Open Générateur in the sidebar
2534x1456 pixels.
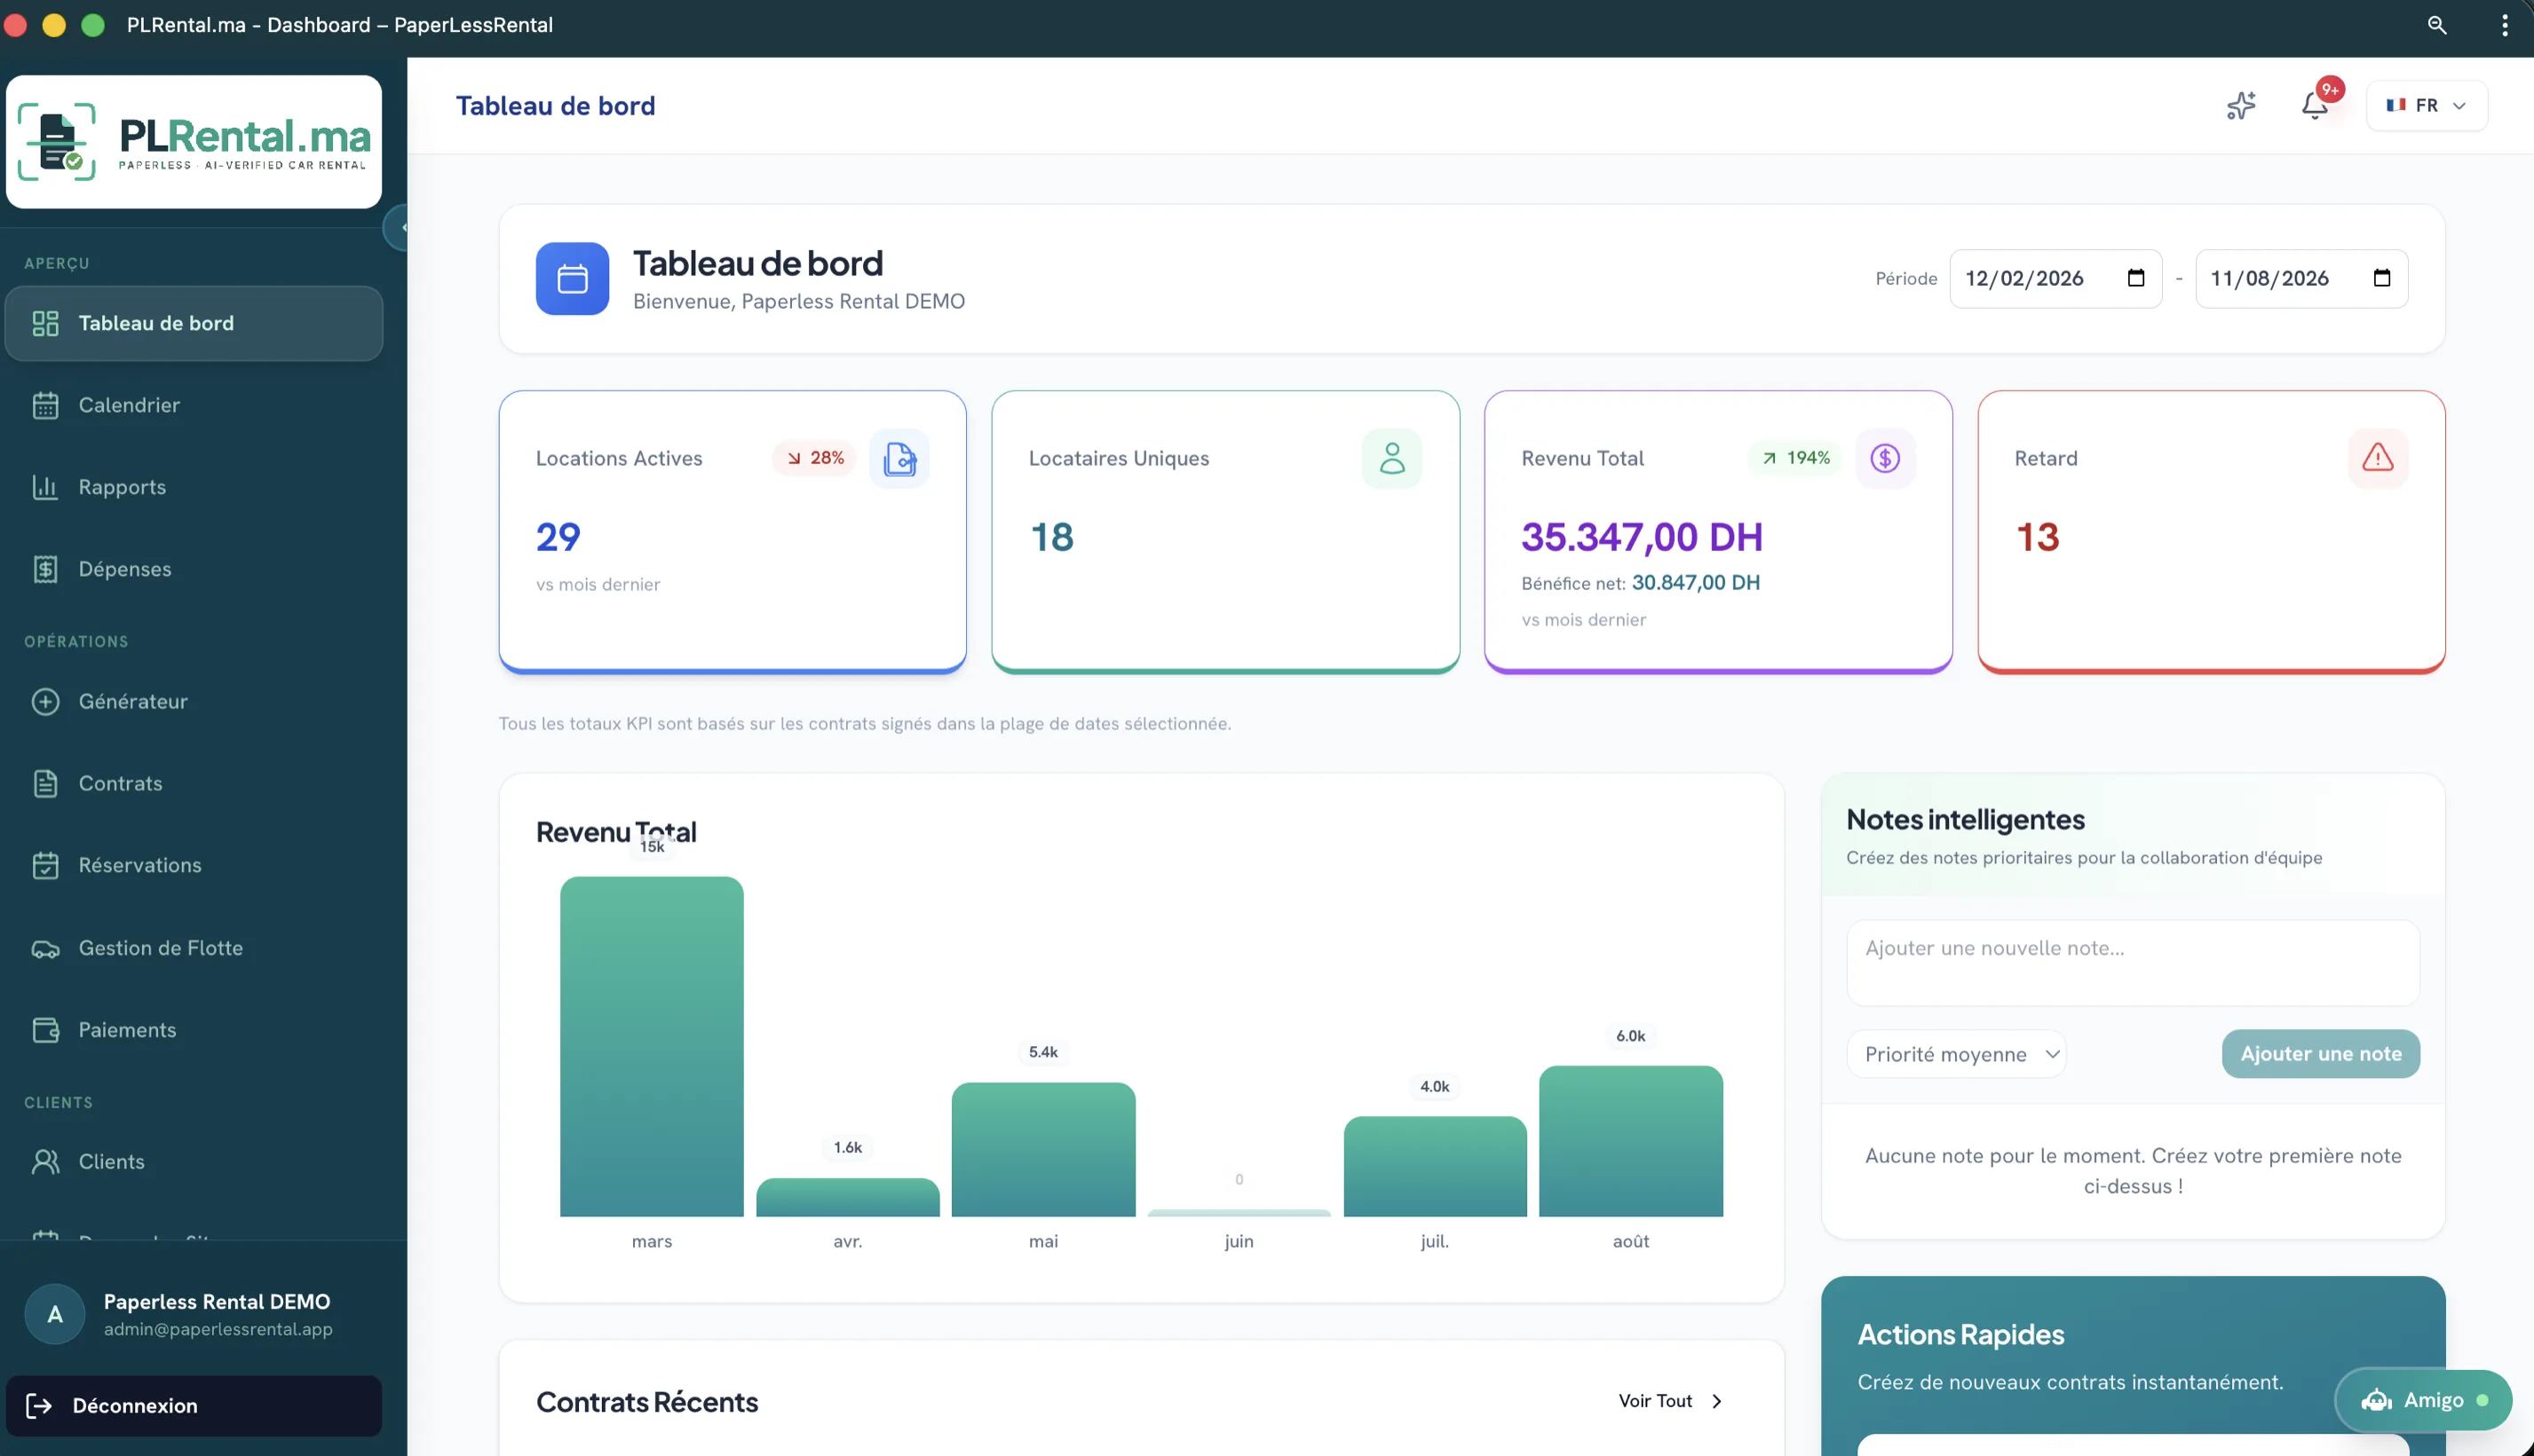click(x=194, y=702)
